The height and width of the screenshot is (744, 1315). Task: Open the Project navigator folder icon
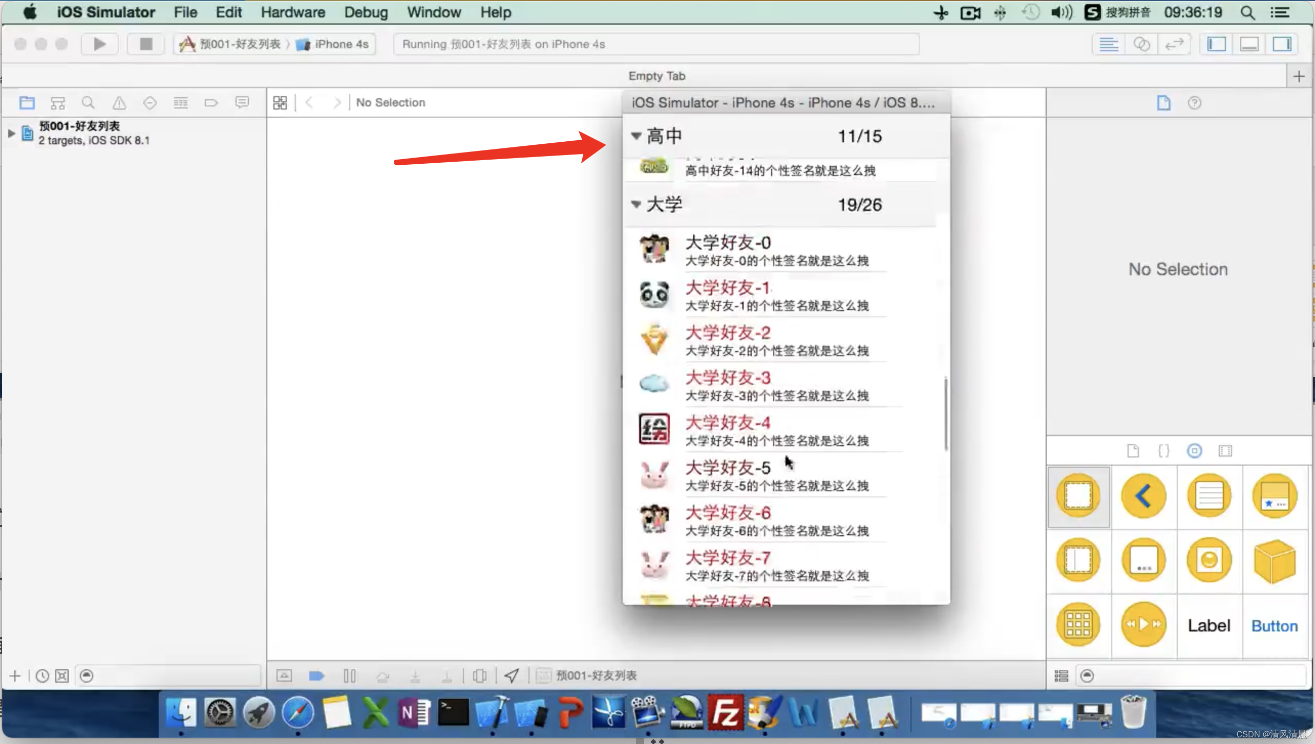[27, 103]
